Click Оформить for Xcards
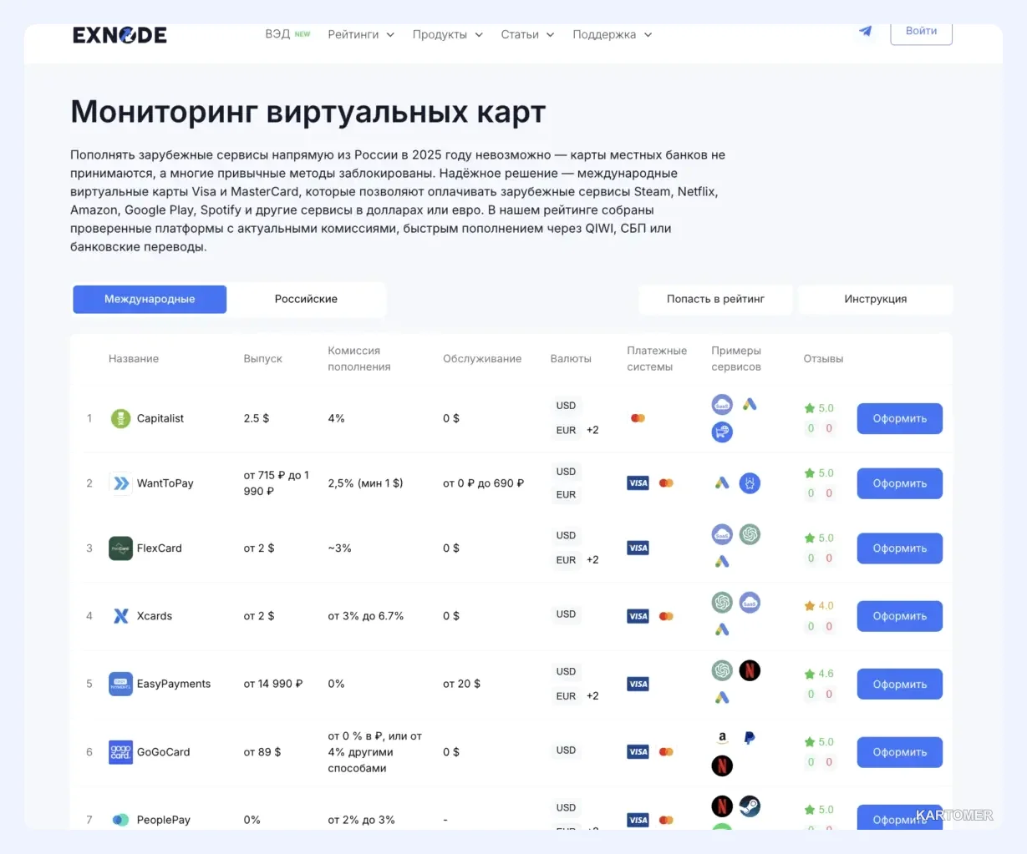 click(x=900, y=616)
